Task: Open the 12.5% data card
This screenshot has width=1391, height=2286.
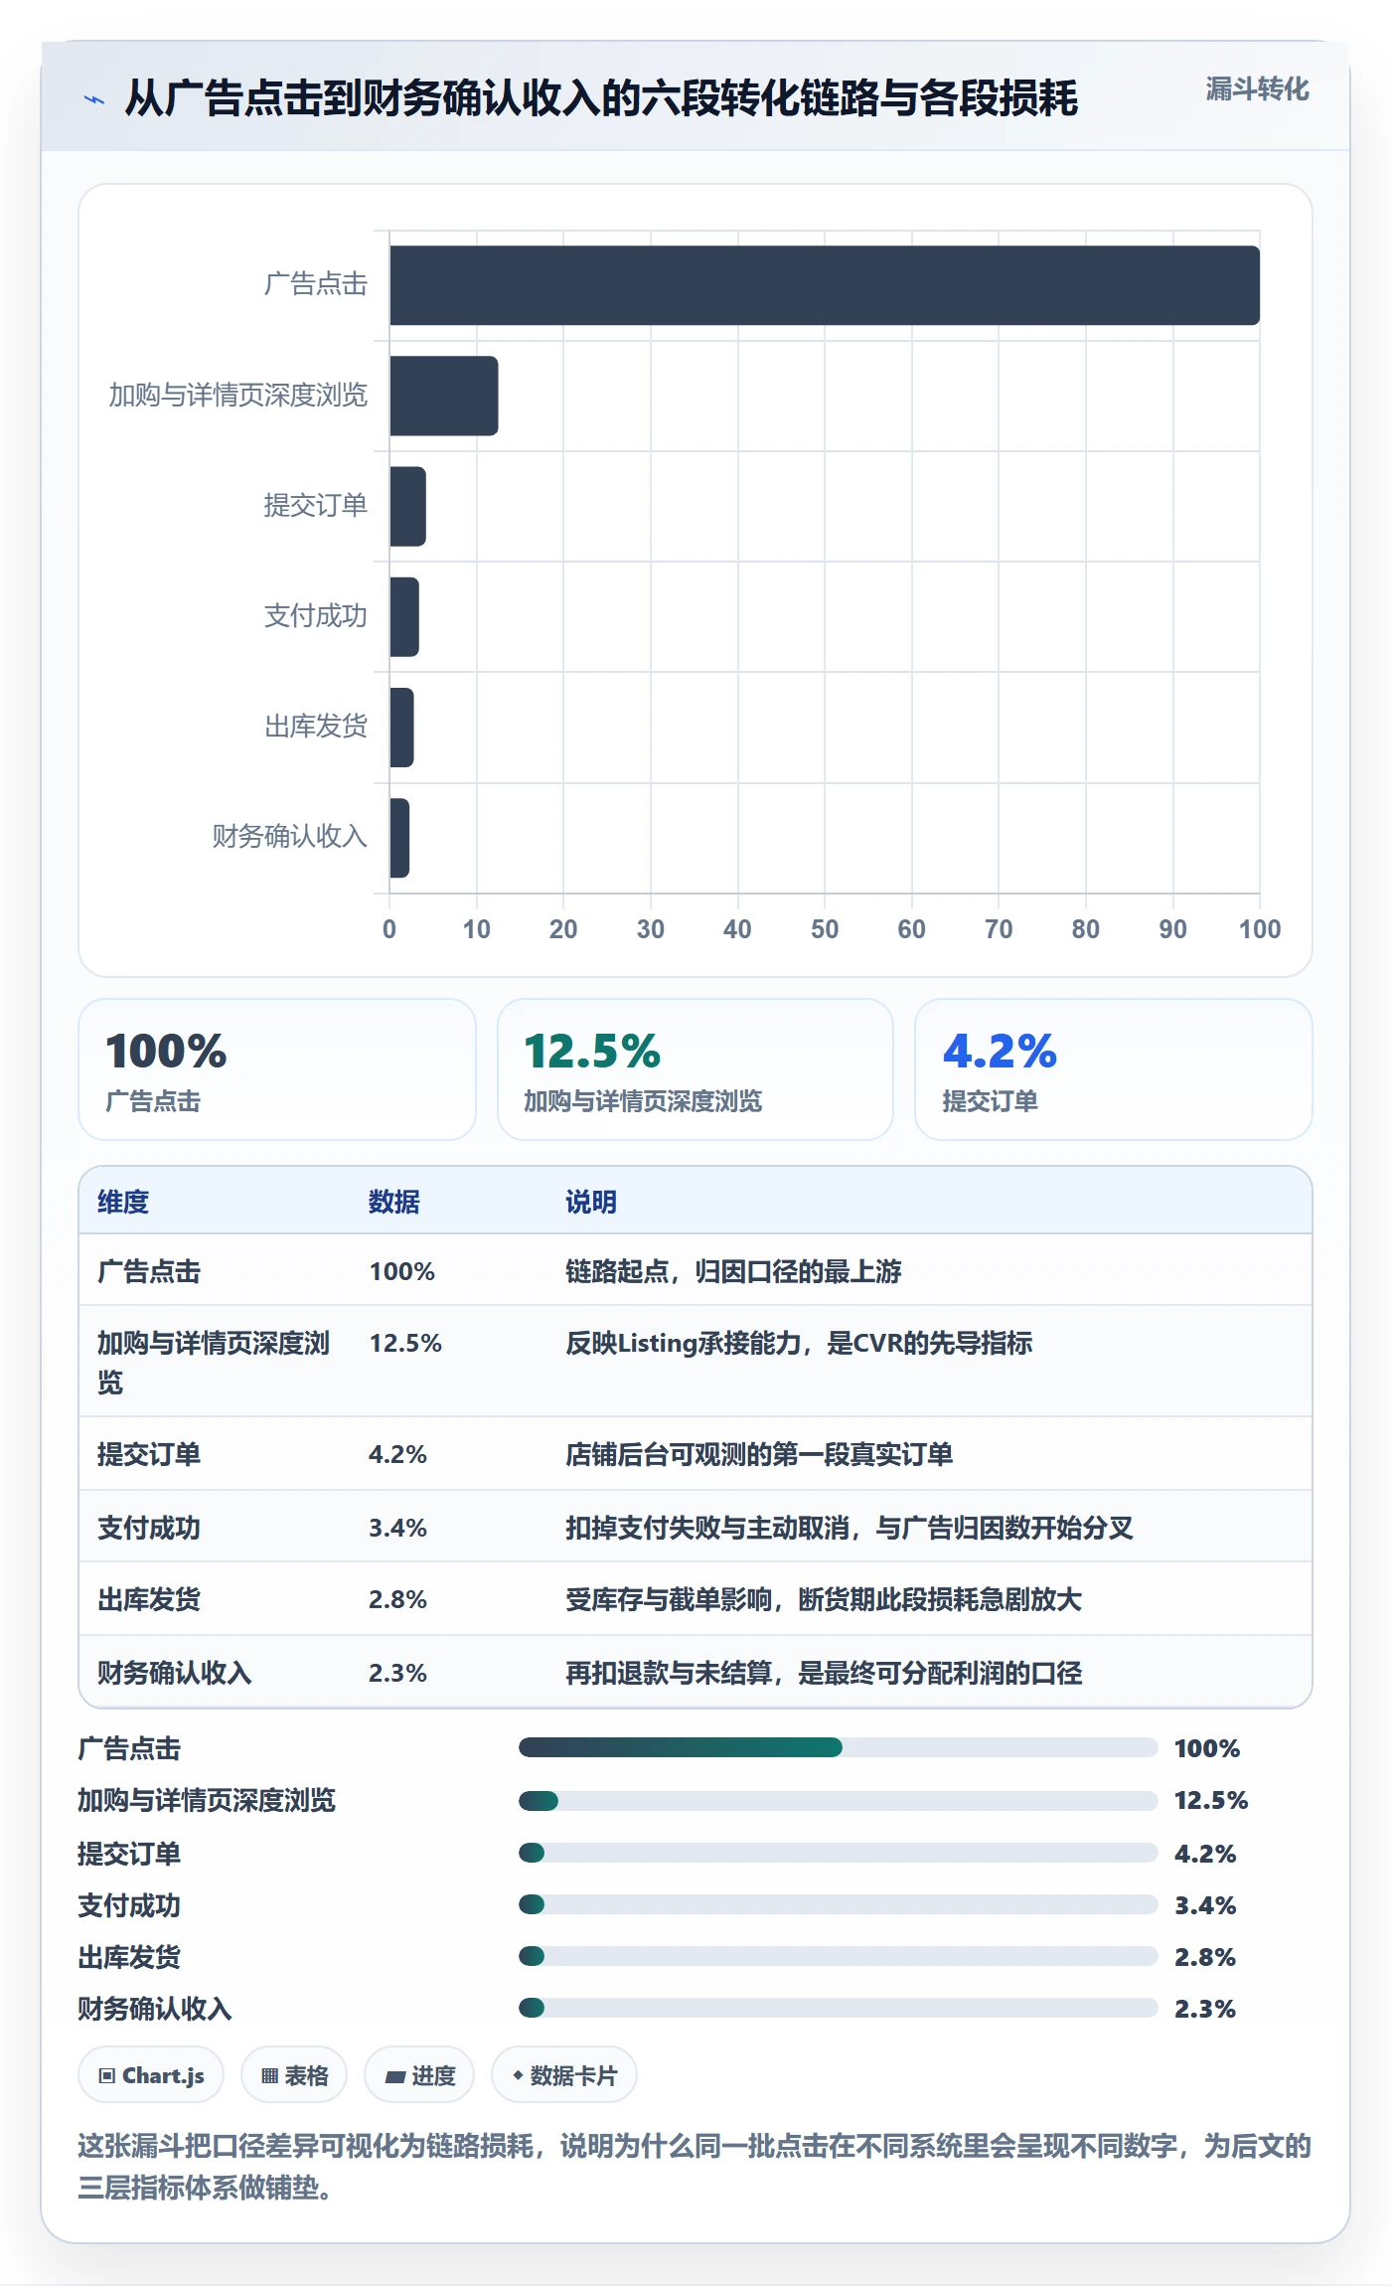Action: click(x=695, y=1069)
